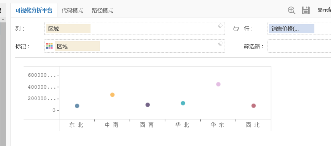Click the 华北 teal data point
The width and height of the screenshot is (331, 146).
coord(183,103)
